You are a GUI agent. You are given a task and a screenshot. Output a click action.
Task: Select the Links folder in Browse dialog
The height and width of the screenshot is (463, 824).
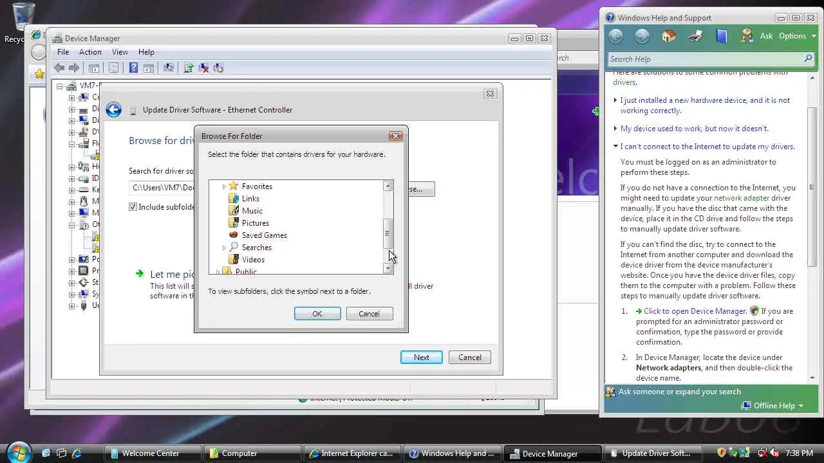coord(250,199)
